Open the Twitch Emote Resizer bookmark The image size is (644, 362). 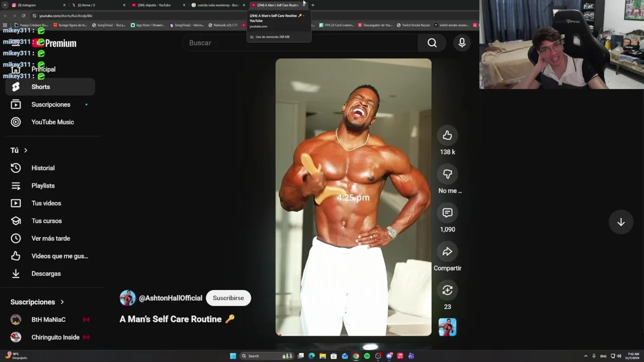point(414,25)
